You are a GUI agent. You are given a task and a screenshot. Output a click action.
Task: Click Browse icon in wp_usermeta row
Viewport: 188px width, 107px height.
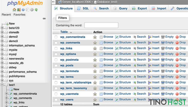(101, 94)
